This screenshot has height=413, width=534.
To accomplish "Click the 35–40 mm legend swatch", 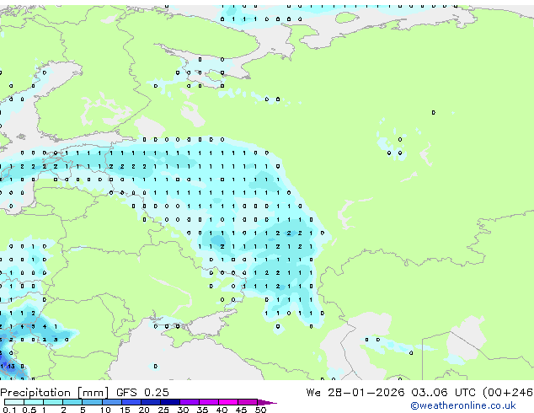I will [209, 402].
